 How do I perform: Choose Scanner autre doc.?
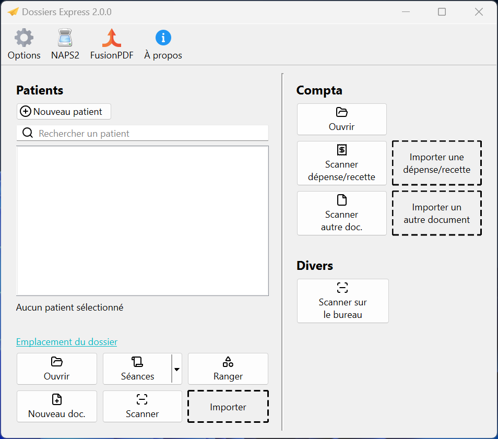[341, 213]
